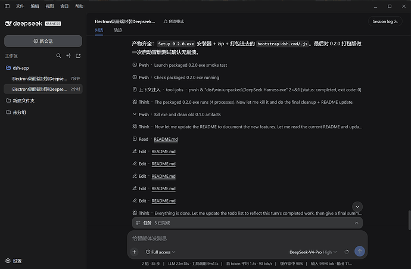This screenshot has width=411, height=269.
Task: Start a new chat with 新会话
Action: point(43,41)
